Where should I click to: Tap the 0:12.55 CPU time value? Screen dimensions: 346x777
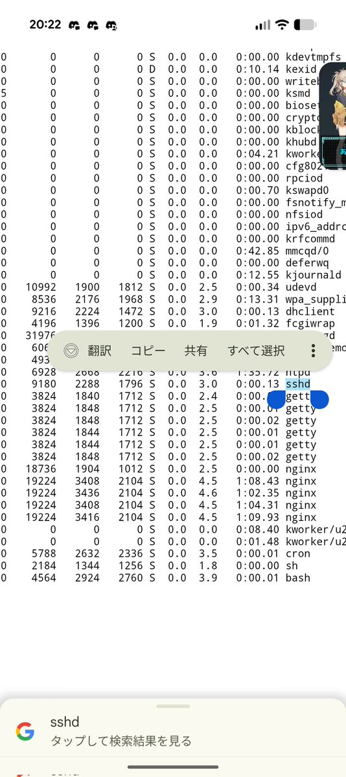click(x=257, y=275)
